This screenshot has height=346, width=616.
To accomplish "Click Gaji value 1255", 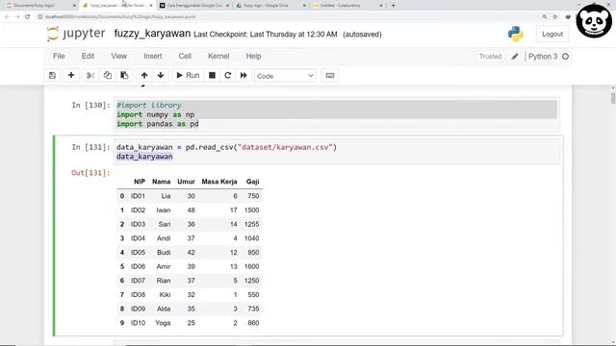I will click(251, 224).
